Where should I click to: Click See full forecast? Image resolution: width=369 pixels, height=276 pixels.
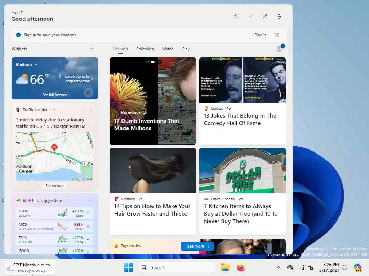point(55,95)
